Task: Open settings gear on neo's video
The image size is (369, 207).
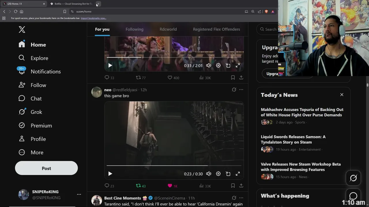Action: pyautogui.click(x=218, y=174)
